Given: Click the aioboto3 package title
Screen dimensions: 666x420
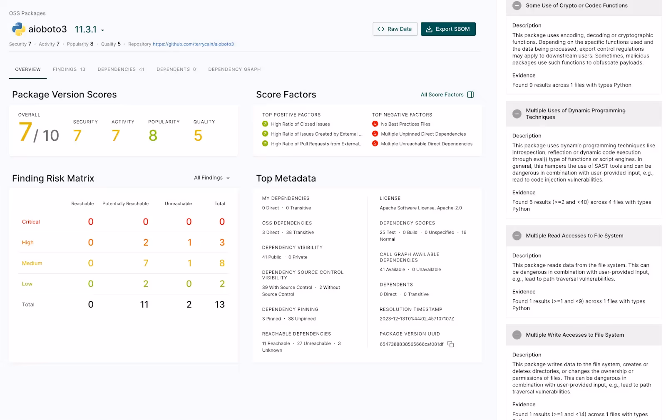Looking at the screenshot, I should click(47, 29).
